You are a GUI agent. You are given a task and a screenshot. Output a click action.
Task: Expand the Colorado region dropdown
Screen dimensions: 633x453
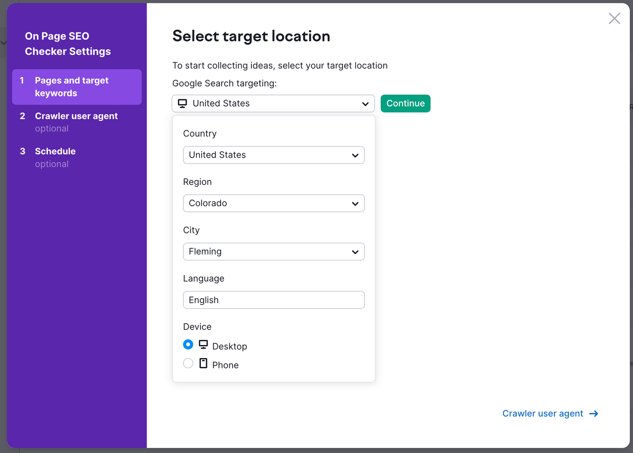(273, 203)
